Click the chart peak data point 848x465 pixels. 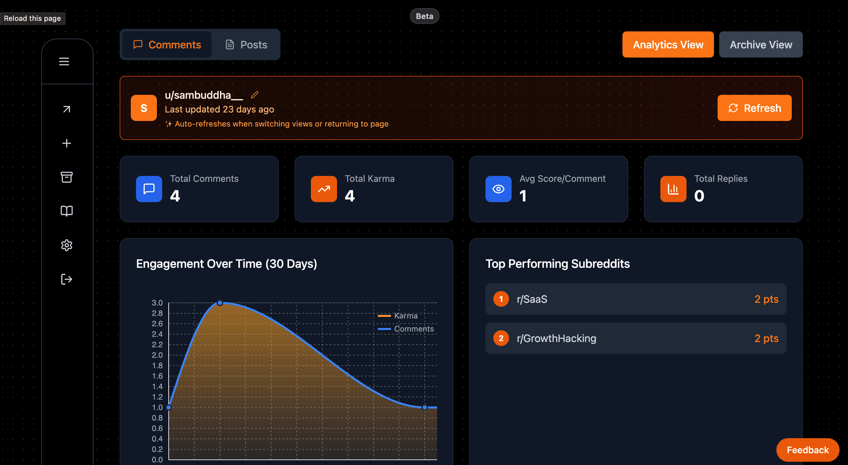coord(220,303)
